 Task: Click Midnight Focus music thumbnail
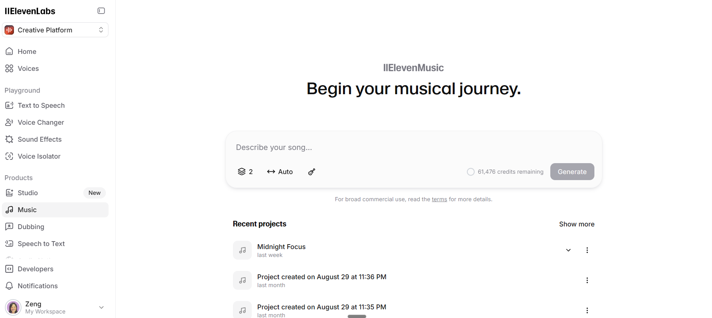coord(242,250)
